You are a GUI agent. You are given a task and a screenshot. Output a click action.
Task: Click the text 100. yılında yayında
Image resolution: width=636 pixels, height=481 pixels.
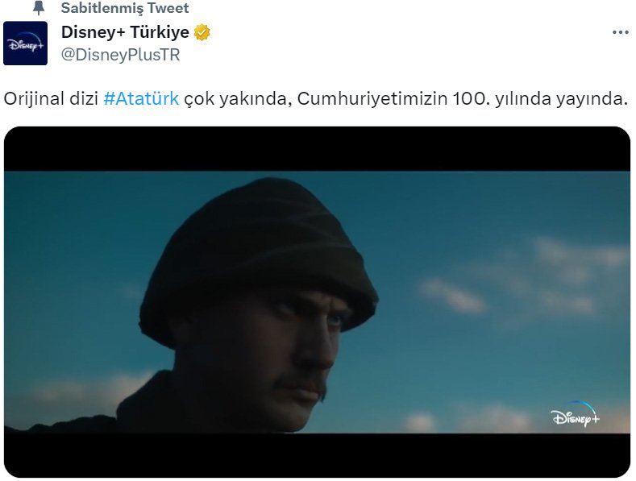540,98
